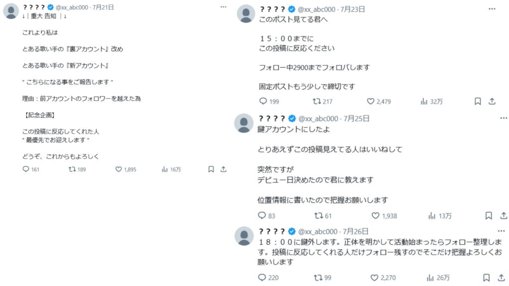Share the July 26 post
The height and width of the screenshot is (286, 509).
point(501,278)
